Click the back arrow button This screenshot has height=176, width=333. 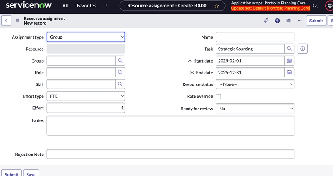[x=7, y=21]
